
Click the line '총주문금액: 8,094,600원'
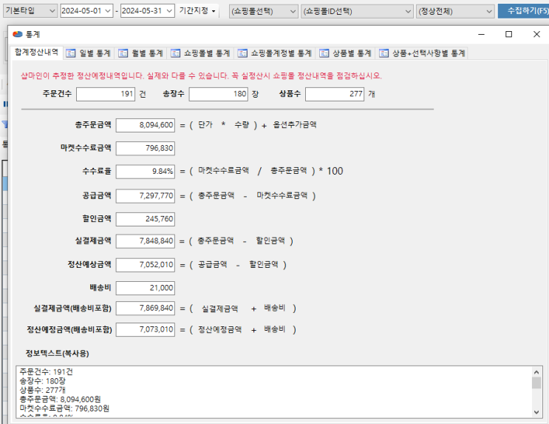[x=61, y=399]
